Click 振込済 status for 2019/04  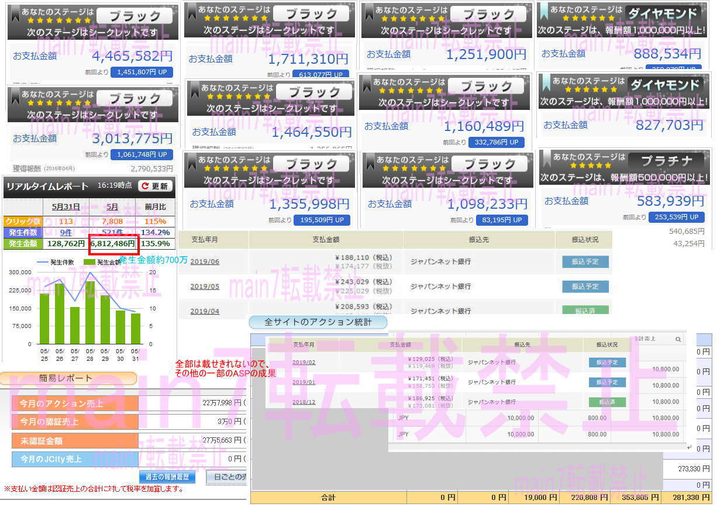click(x=585, y=311)
